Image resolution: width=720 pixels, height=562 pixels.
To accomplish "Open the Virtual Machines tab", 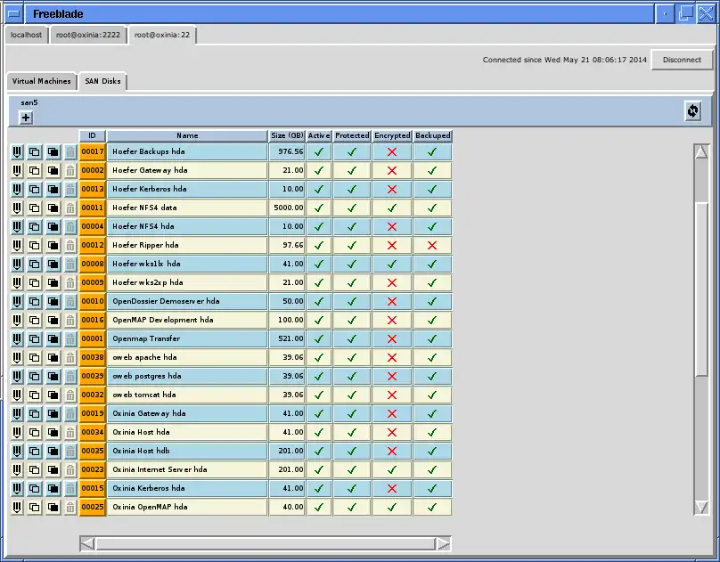I will [x=41, y=81].
